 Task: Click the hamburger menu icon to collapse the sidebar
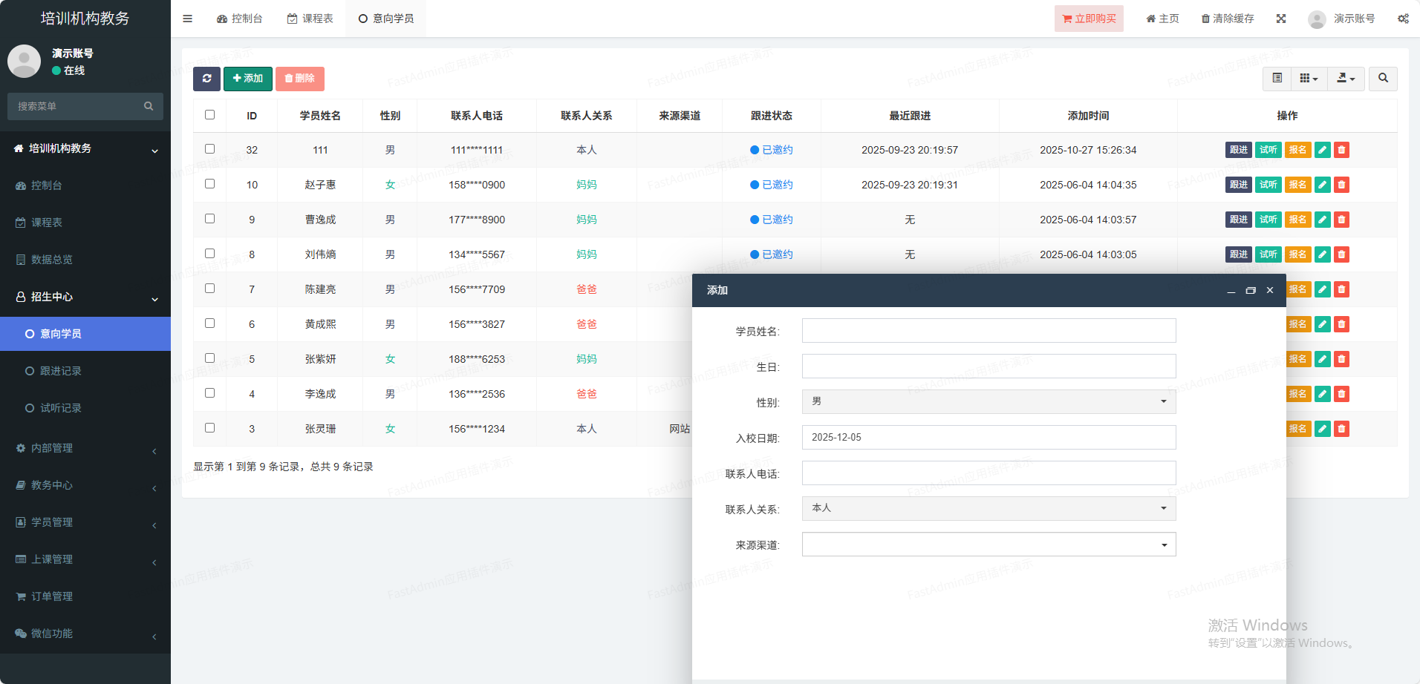[x=188, y=19]
